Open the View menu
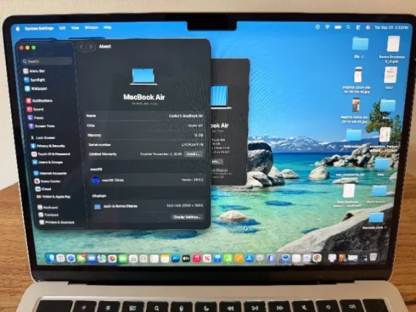416x312 pixels. click(x=75, y=27)
